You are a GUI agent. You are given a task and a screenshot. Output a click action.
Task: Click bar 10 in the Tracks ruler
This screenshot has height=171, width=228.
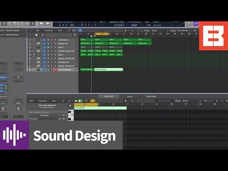(146, 34)
